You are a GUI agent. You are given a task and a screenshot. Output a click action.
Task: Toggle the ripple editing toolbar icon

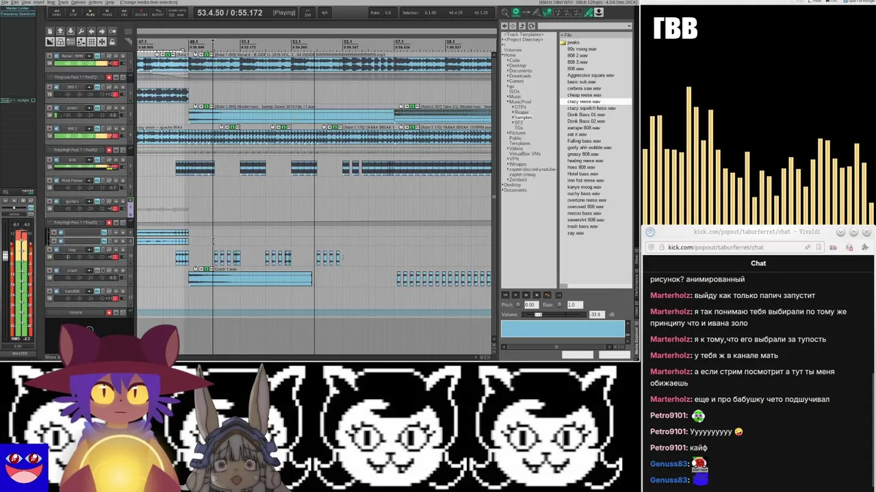coord(71,42)
